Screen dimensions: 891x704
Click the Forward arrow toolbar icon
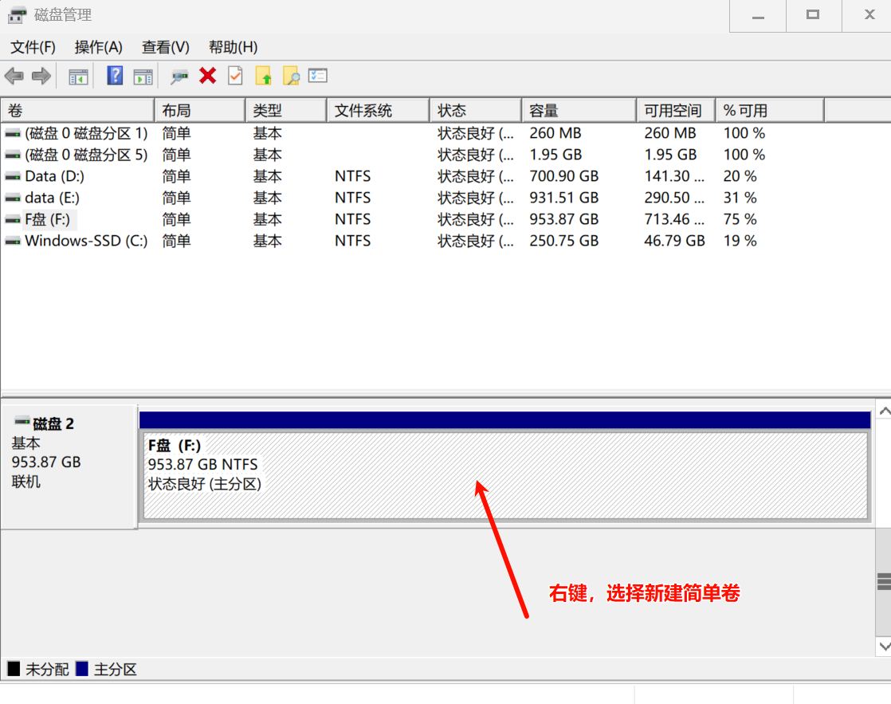41,77
